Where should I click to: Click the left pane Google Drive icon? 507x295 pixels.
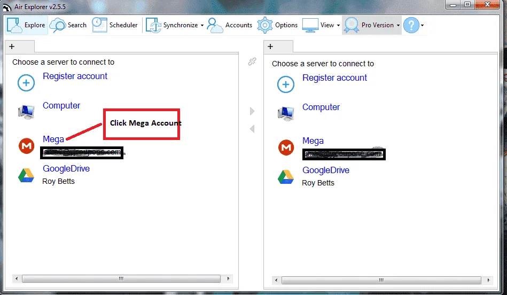[26, 175]
